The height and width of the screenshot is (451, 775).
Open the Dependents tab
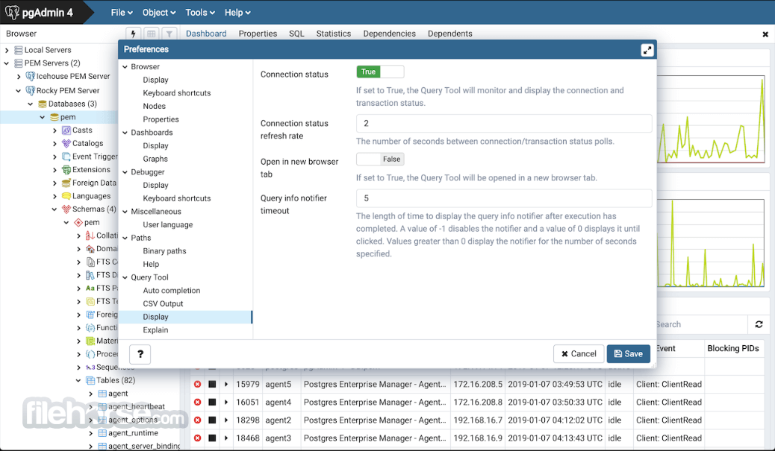pos(449,34)
